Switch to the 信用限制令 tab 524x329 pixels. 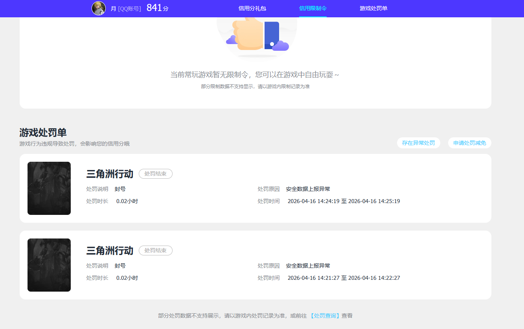pos(313,8)
